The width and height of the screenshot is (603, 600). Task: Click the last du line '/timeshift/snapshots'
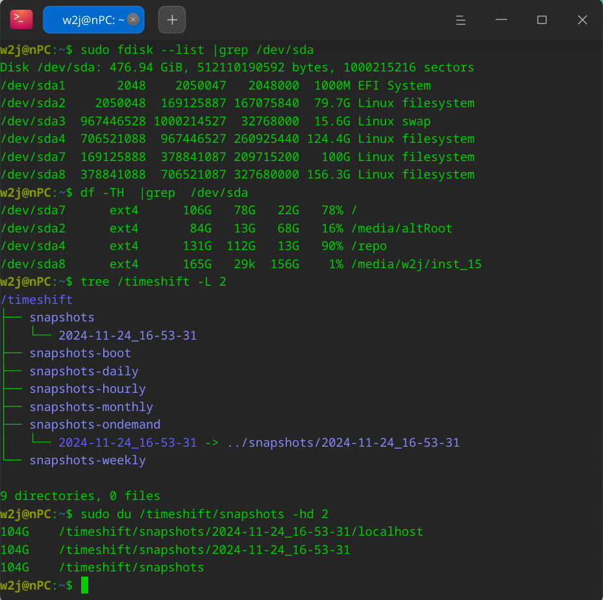coord(132,568)
